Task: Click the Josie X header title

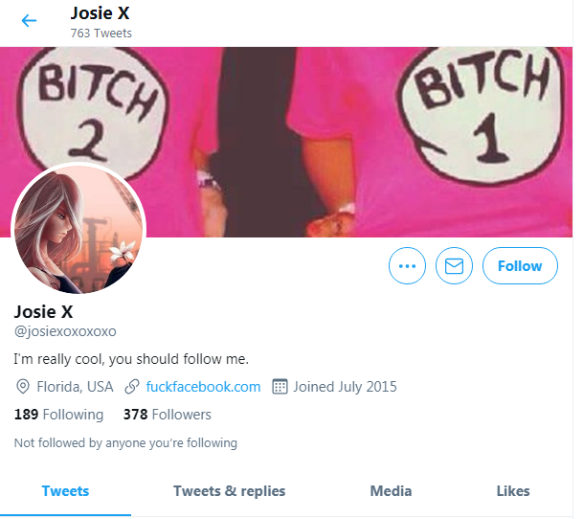Action: coord(100,13)
